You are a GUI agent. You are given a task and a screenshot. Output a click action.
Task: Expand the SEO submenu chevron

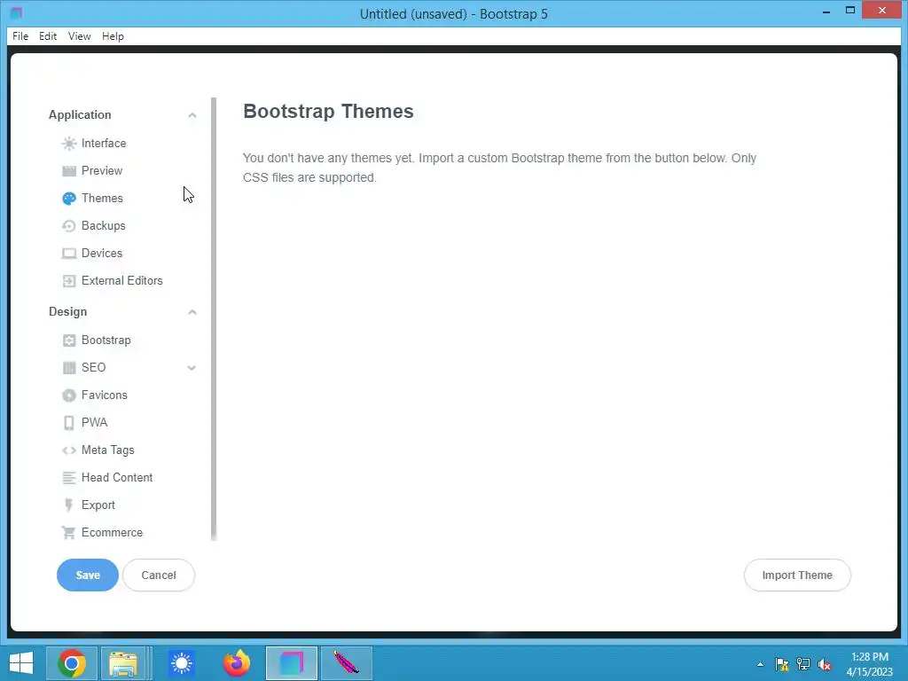[192, 368]
